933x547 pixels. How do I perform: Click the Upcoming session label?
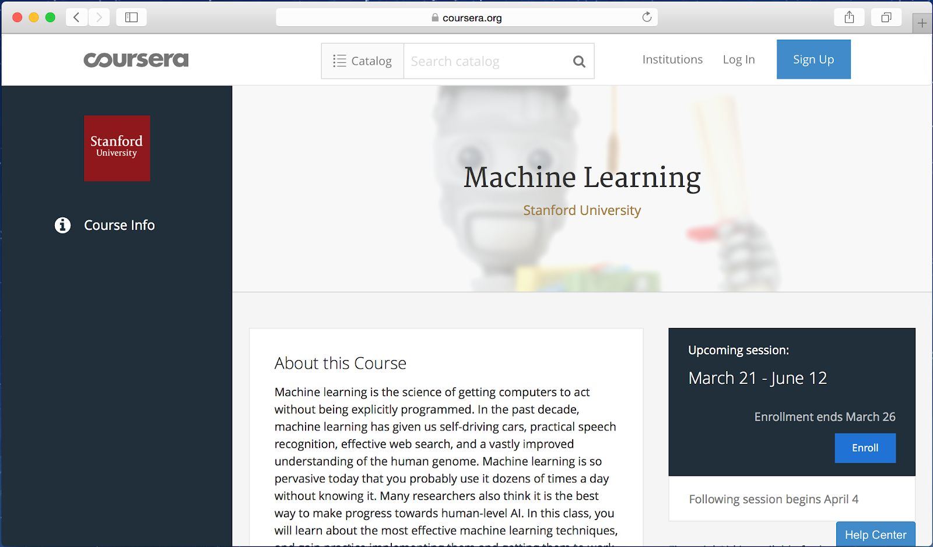(738, 350)
